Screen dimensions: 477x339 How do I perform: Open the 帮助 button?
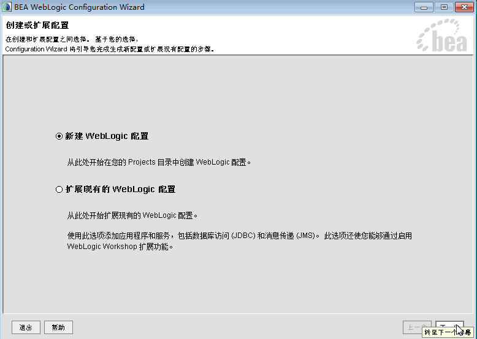(58, 327)
